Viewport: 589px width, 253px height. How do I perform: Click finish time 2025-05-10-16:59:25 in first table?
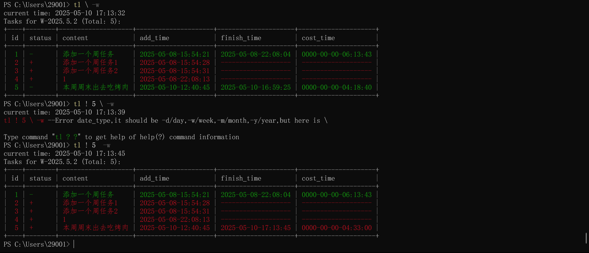[256, 87]
